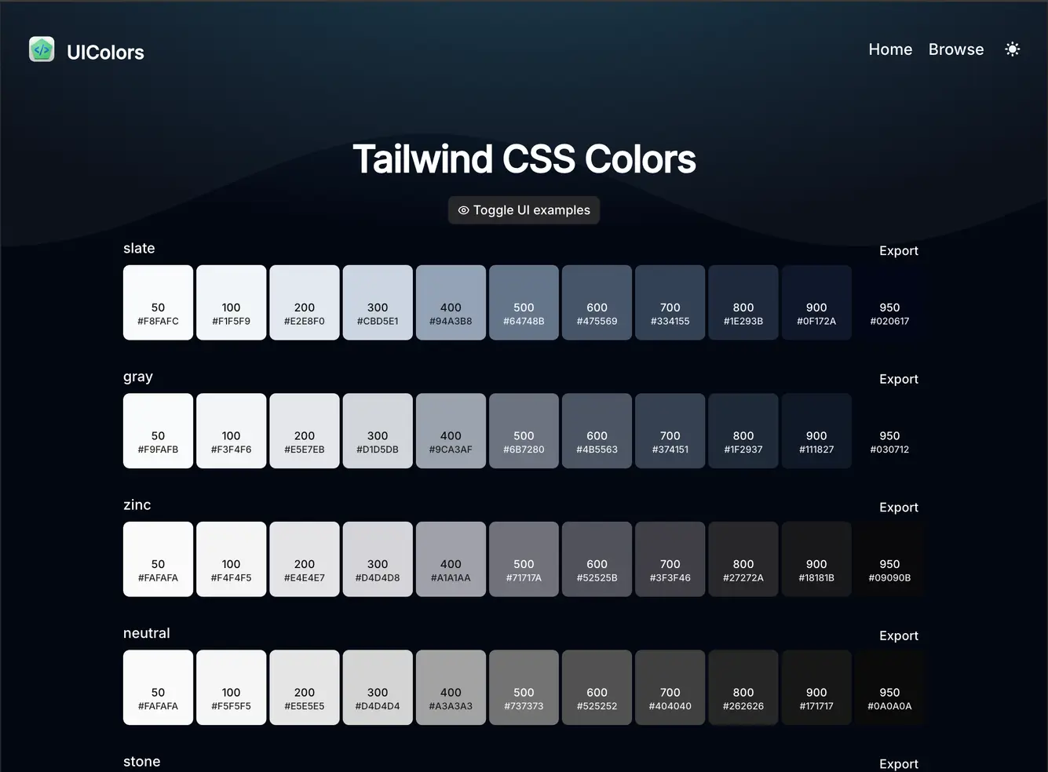This screenshot has width=1048, height=772.
Task: Click the neutral palette label
Action: tap(147, 633)
